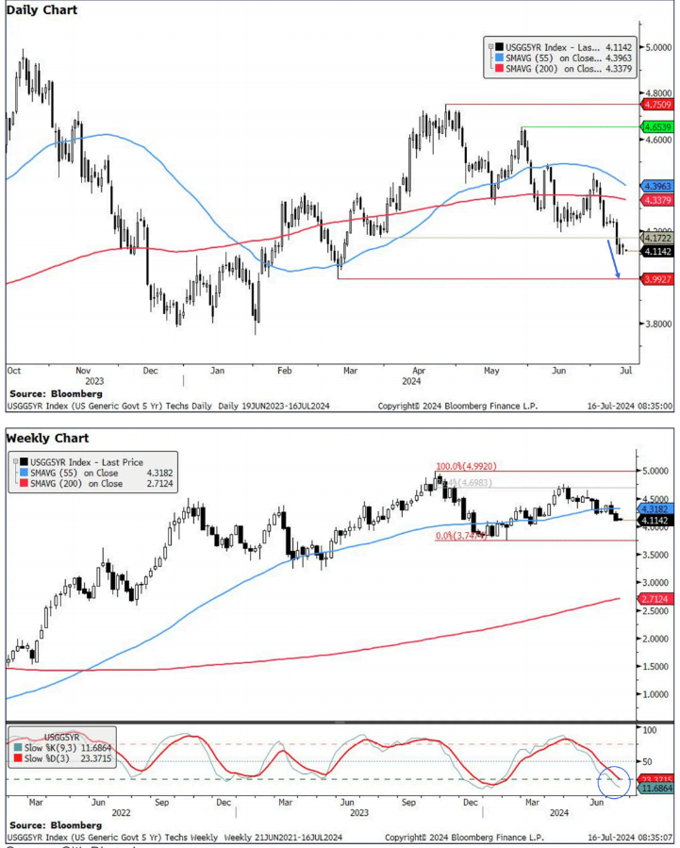Click Copyright Bloomberg Finance text under Weekly chart
The height and width of the screenshot is (848, 680).
point(464,838)
